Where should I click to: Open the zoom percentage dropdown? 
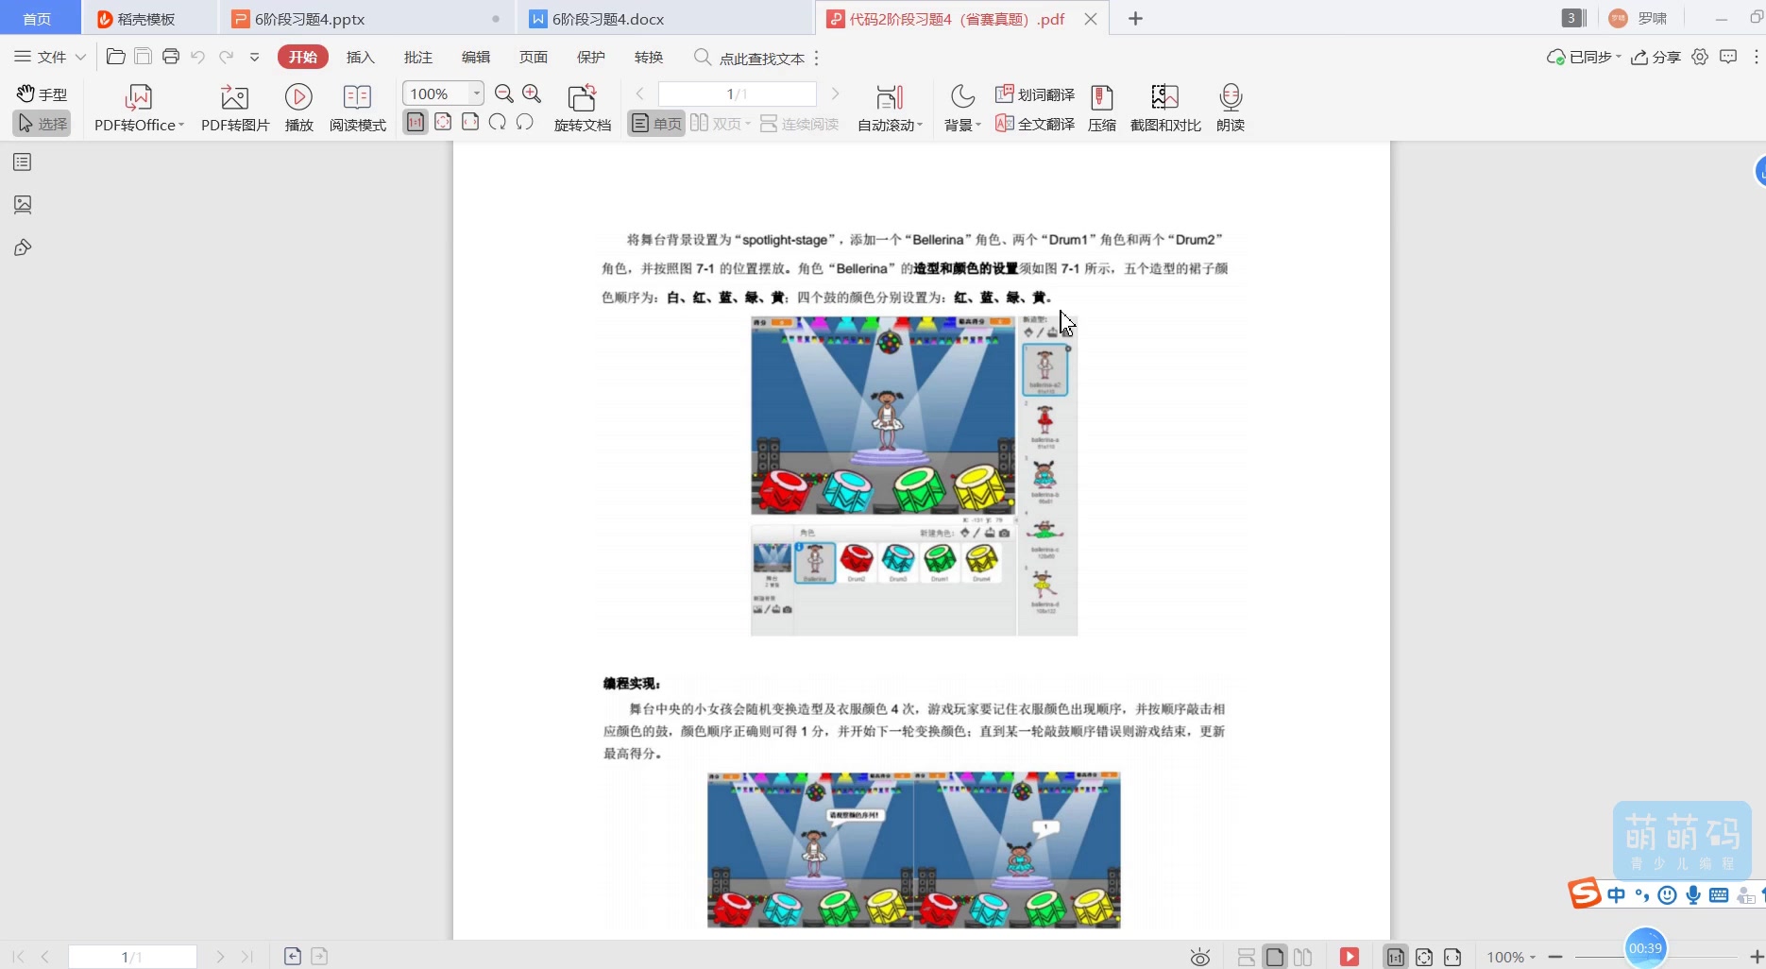[476, 93]
